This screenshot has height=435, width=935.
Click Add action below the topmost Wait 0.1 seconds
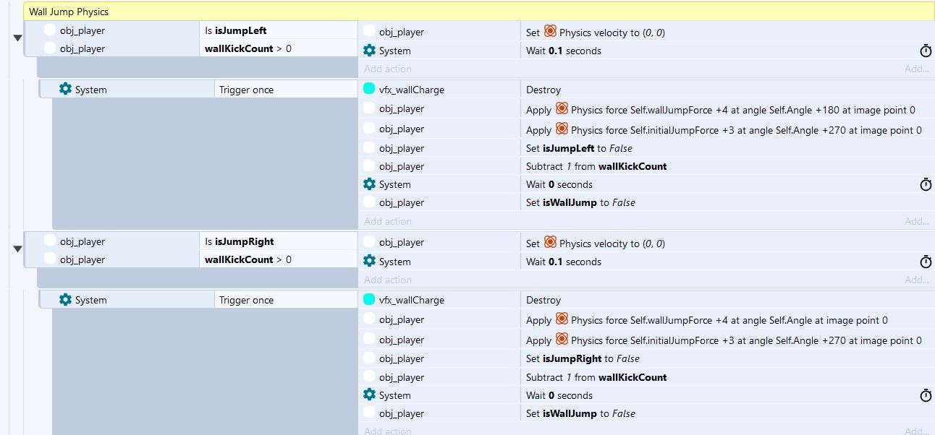pos(388,69)
